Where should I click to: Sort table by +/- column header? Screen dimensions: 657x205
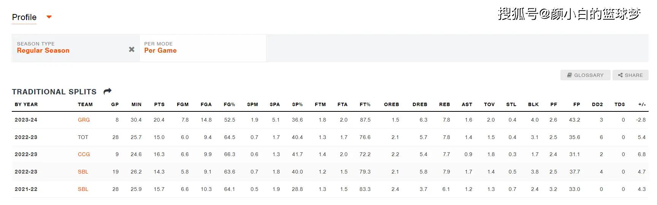pos(642,104)
